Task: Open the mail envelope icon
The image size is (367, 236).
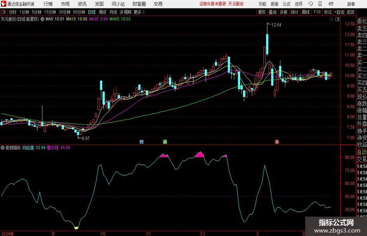Action: [331, 4]
